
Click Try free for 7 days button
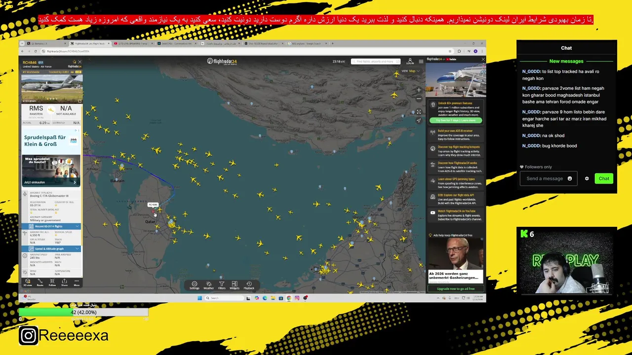point(455,120)
